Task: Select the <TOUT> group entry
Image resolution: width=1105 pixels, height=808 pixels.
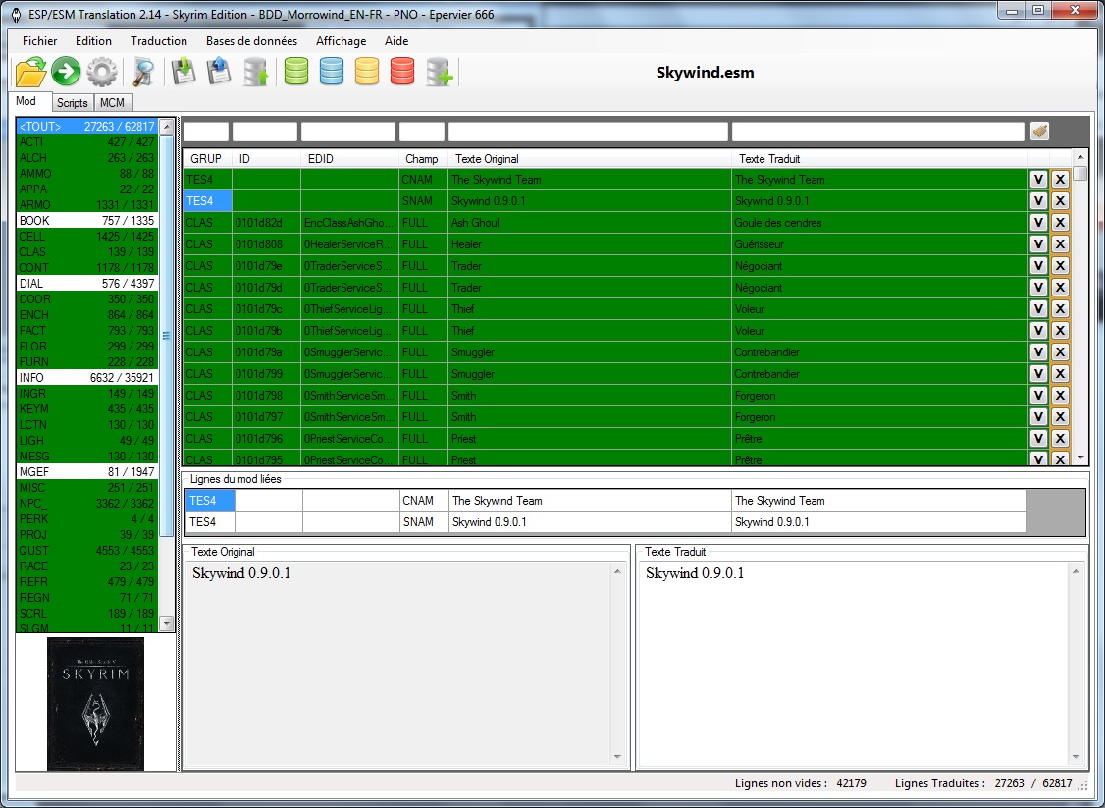Action: coord(86,127)
